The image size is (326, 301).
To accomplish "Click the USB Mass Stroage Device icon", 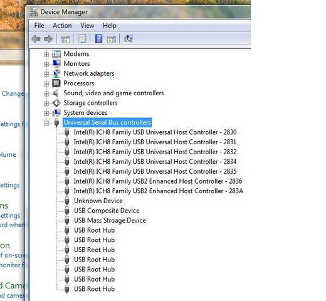I will 67,221.
